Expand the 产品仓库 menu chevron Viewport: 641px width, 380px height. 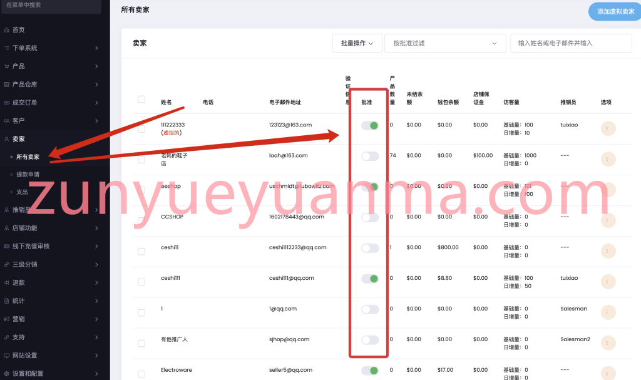click(96, 85)
